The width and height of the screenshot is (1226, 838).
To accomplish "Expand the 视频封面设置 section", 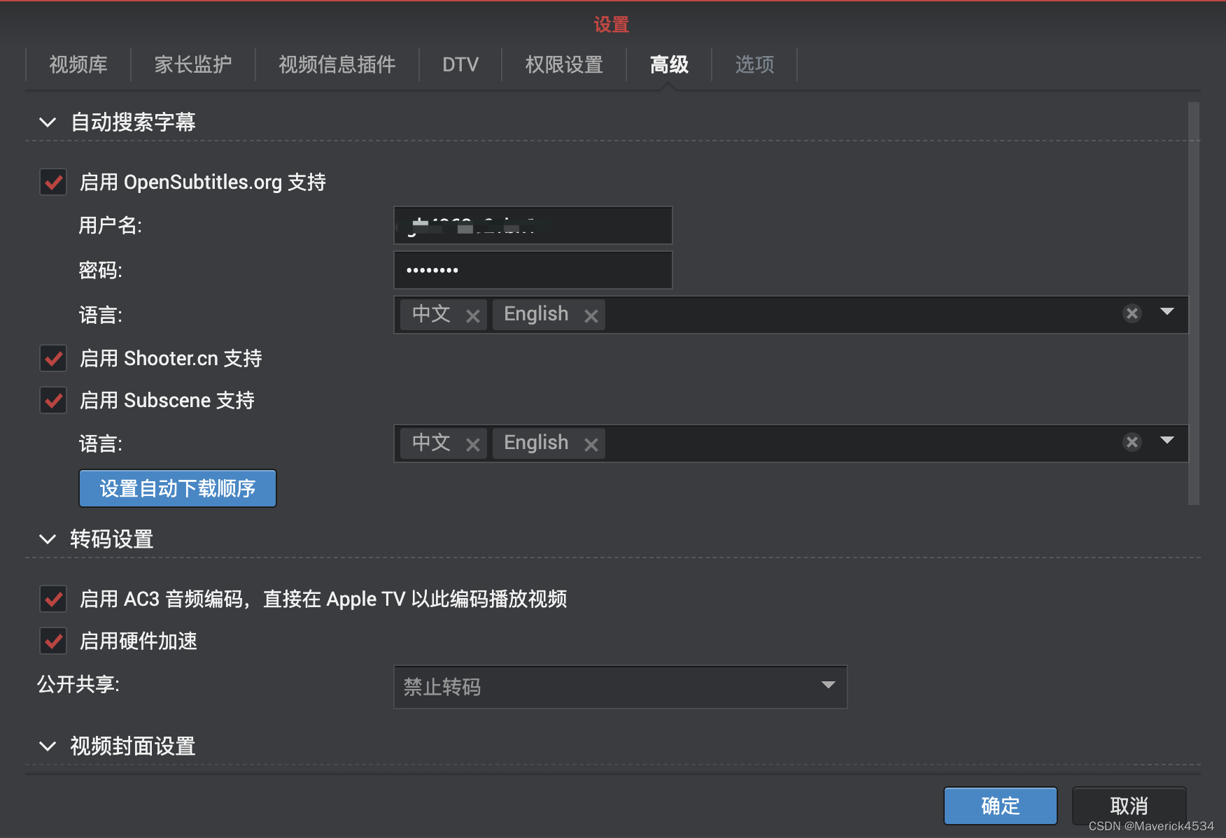I will click(x=47, y=746).
